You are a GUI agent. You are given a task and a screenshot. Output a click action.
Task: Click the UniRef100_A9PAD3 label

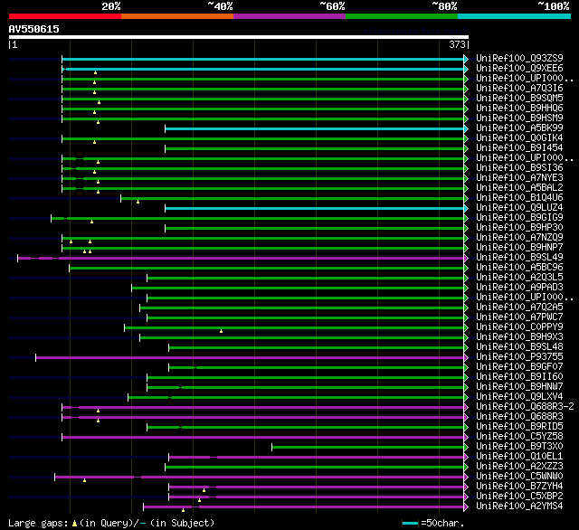click(x=519, y=288)
